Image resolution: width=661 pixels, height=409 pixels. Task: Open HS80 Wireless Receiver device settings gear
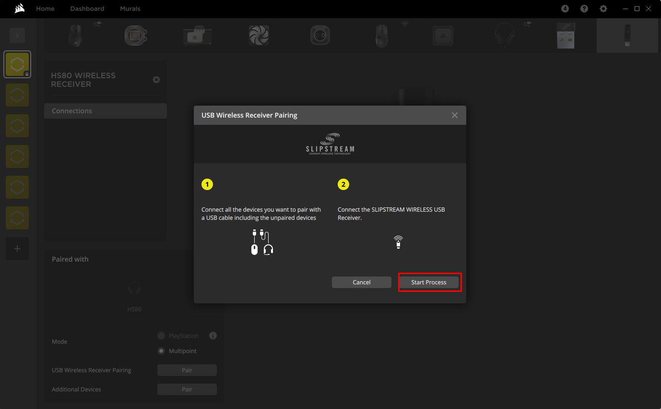156,80
